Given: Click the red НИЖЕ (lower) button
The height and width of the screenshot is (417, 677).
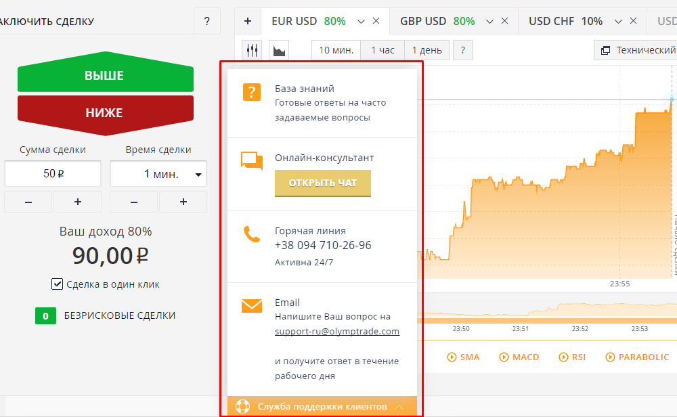Looking at the screenshot, I should point(106,115).
